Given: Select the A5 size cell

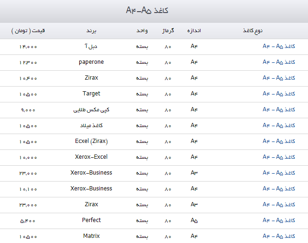Looking at the screenshot, I should pyautogui.click(x=194, y=221).
